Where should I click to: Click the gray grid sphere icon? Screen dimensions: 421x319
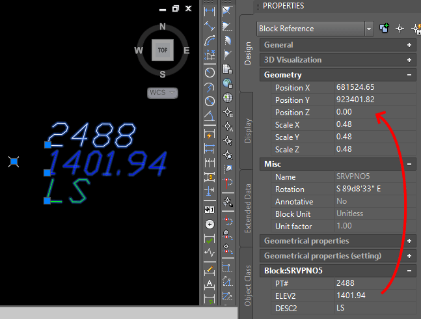tap(228, 98)
